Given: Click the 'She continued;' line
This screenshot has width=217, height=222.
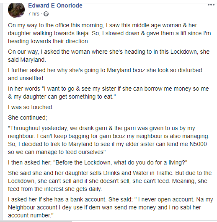Looking at the screenshot, I should 27,118.
